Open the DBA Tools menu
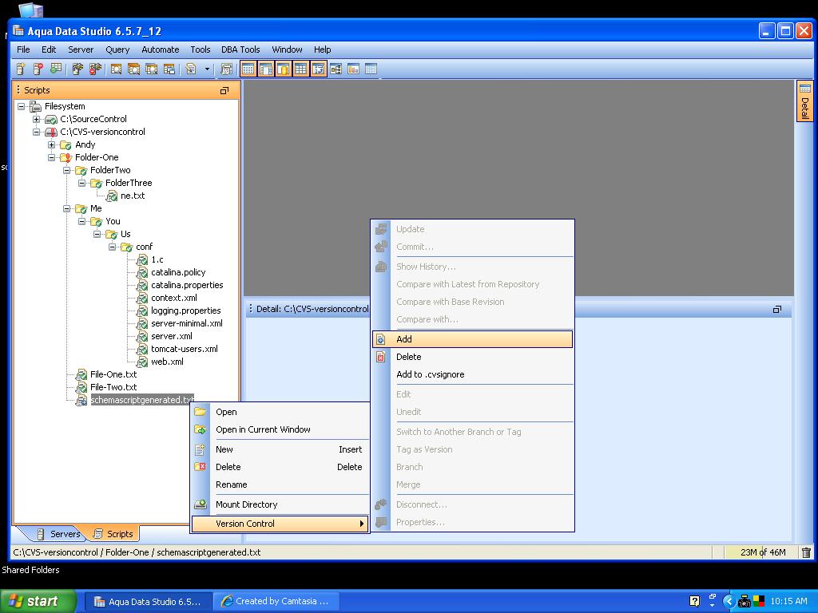 (240, 49)
